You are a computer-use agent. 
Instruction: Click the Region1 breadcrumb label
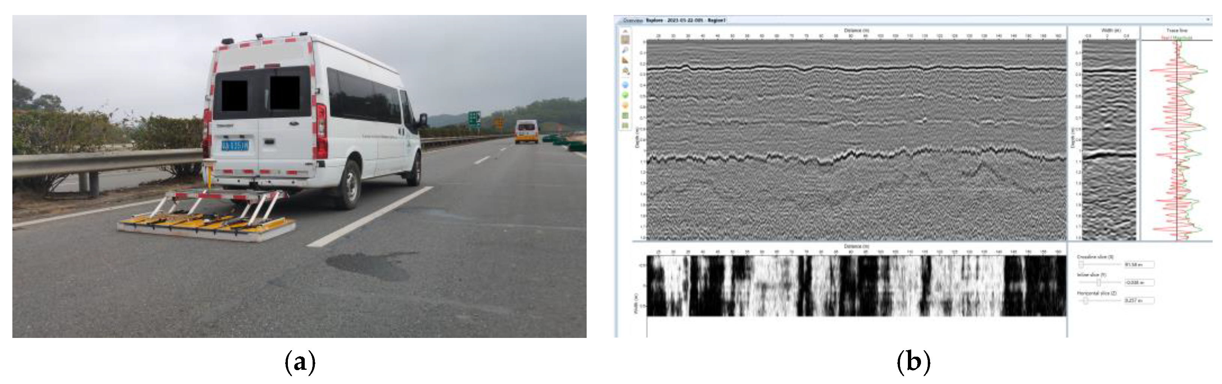pos(716,20)
